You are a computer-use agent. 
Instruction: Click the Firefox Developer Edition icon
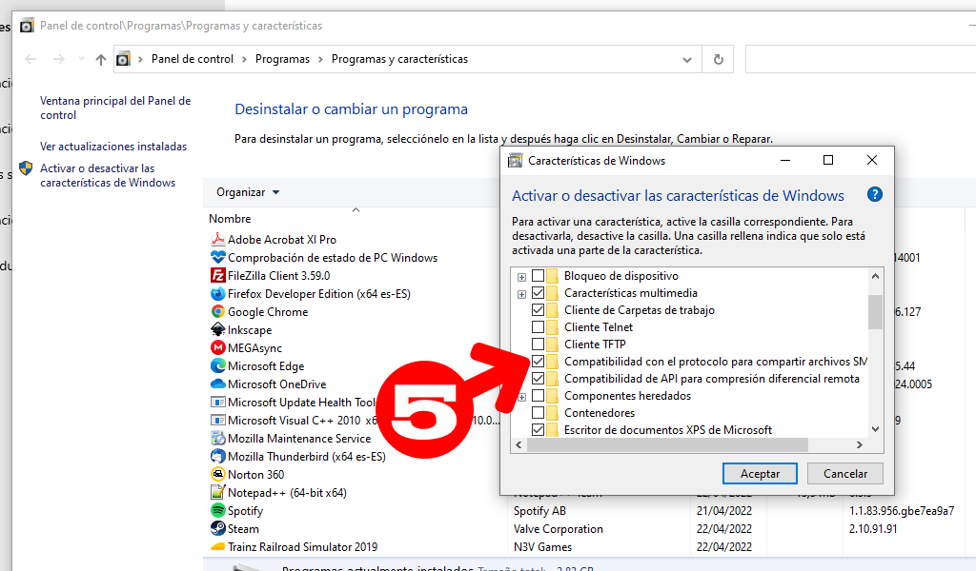pyautogui.click(x=217, y=293)
